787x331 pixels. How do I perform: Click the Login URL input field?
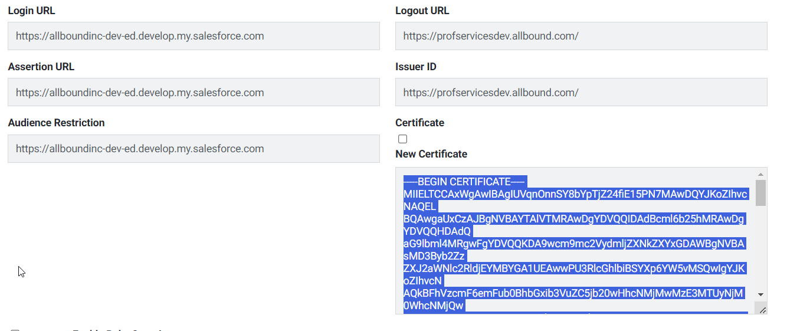coord(194,36)
